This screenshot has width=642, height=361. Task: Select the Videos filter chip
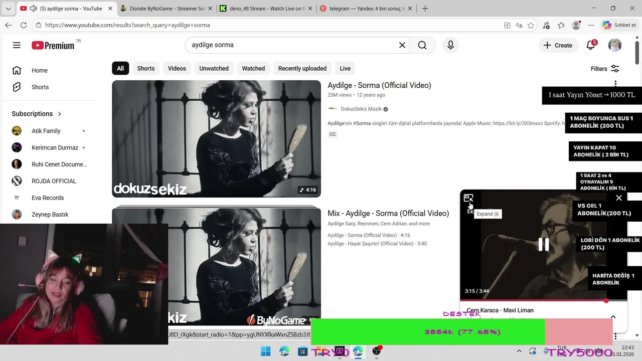[x=177, y=69]
